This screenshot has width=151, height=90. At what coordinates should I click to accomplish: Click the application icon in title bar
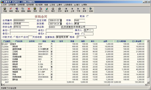[x=2, y=2]
